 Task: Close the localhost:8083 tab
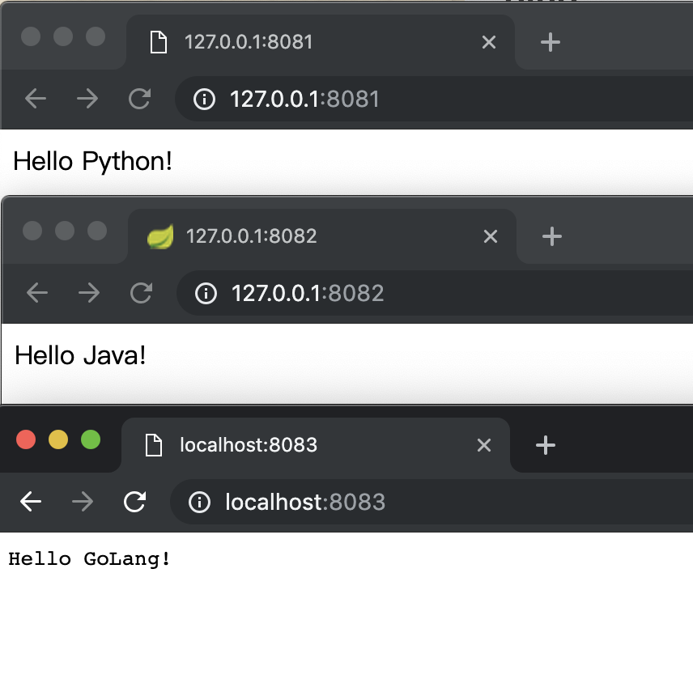pos(484,445)
